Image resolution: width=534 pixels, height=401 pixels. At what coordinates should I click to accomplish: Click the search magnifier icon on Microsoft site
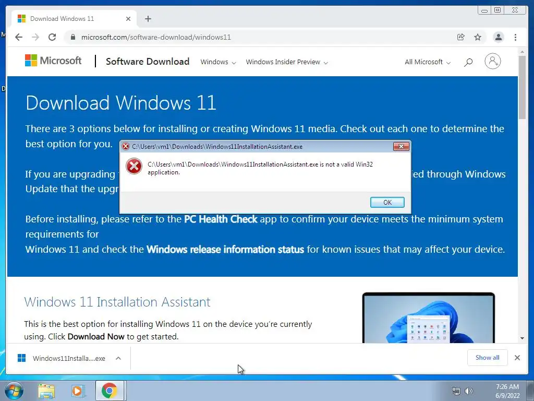click(x=468, y=62)
